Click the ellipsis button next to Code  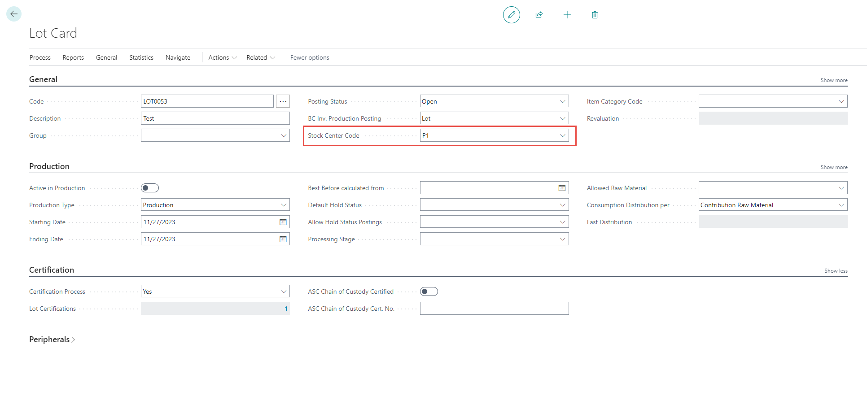pos(283,101)
